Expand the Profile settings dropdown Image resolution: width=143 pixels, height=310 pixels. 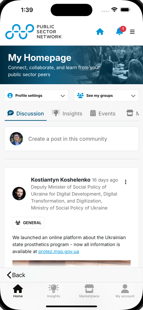tap(36, 96)
